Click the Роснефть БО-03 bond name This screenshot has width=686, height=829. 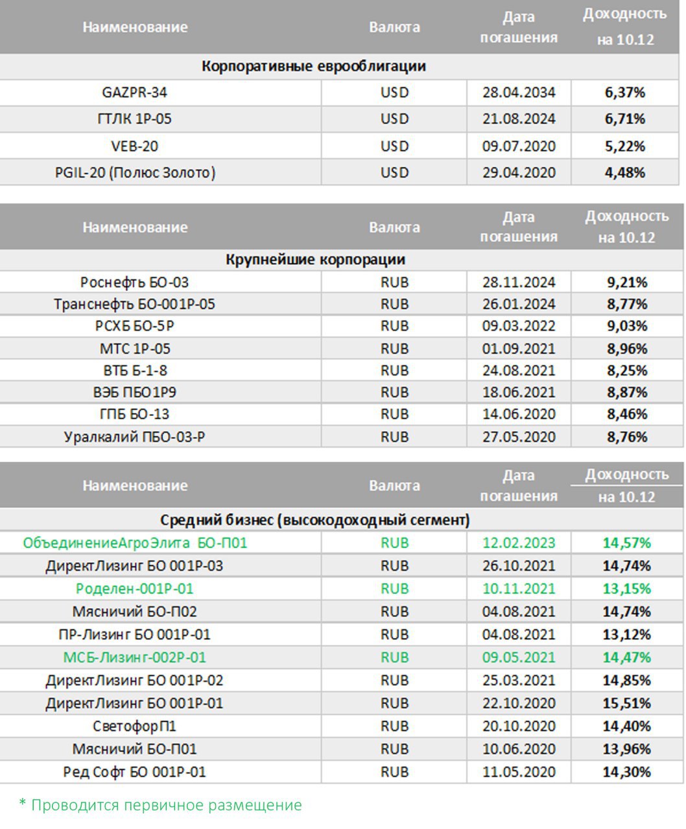pyautogui.click(x=135, y=282)
